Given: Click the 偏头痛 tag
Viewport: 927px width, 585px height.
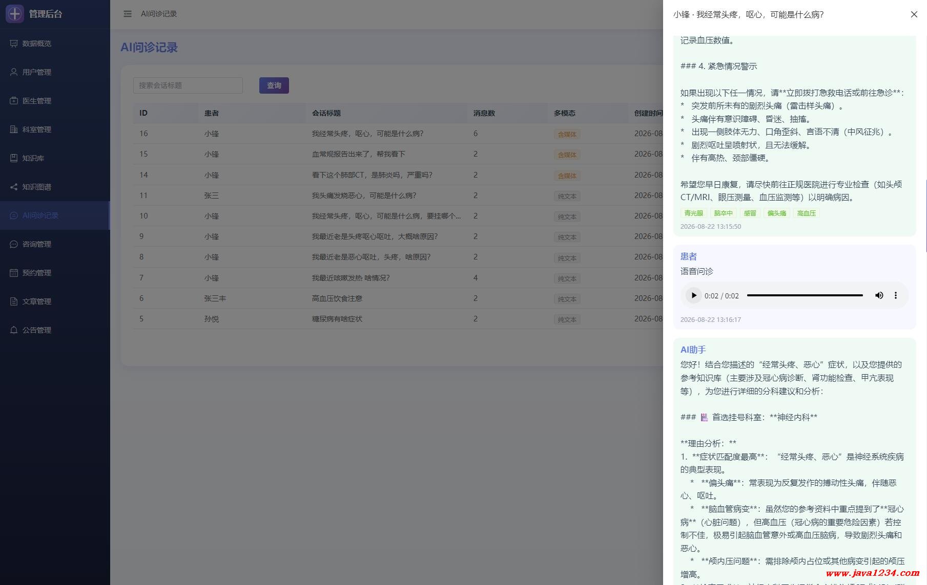Looking at the screenshot, I should click(776, 213).
